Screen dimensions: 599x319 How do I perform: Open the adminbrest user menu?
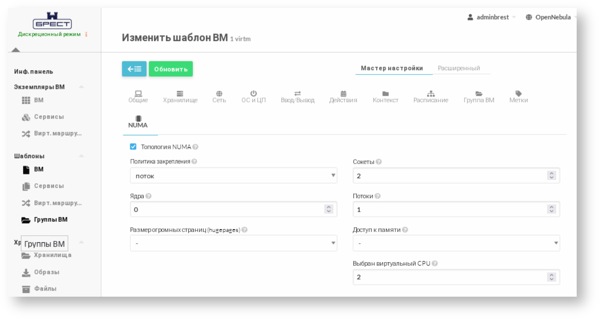[492, 17]
